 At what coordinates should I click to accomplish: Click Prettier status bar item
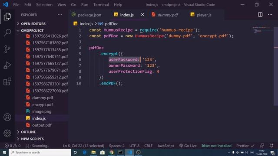click(x=245, y=146)
